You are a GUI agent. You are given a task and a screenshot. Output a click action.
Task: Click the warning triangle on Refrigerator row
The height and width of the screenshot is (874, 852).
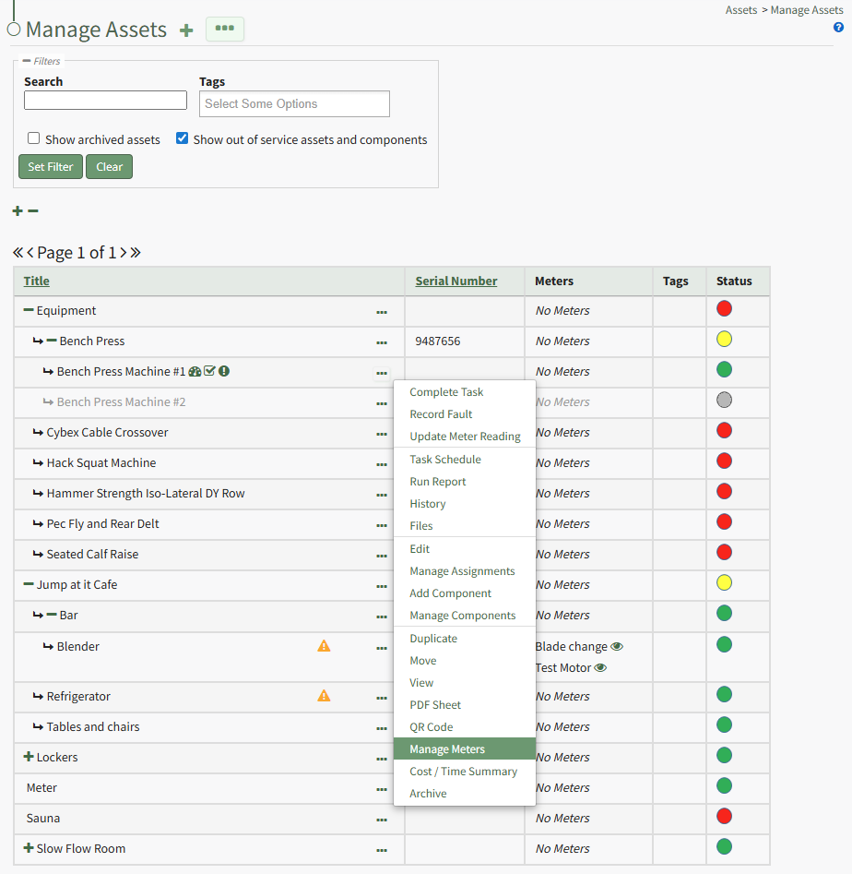tap(324, 696)
